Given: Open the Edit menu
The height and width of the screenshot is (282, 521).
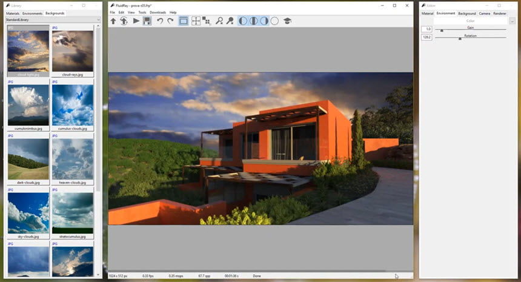Looking at the screenshot, I should [x=121, y=12].
